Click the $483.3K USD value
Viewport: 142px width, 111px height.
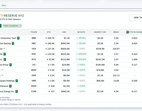tap(65, 91)
